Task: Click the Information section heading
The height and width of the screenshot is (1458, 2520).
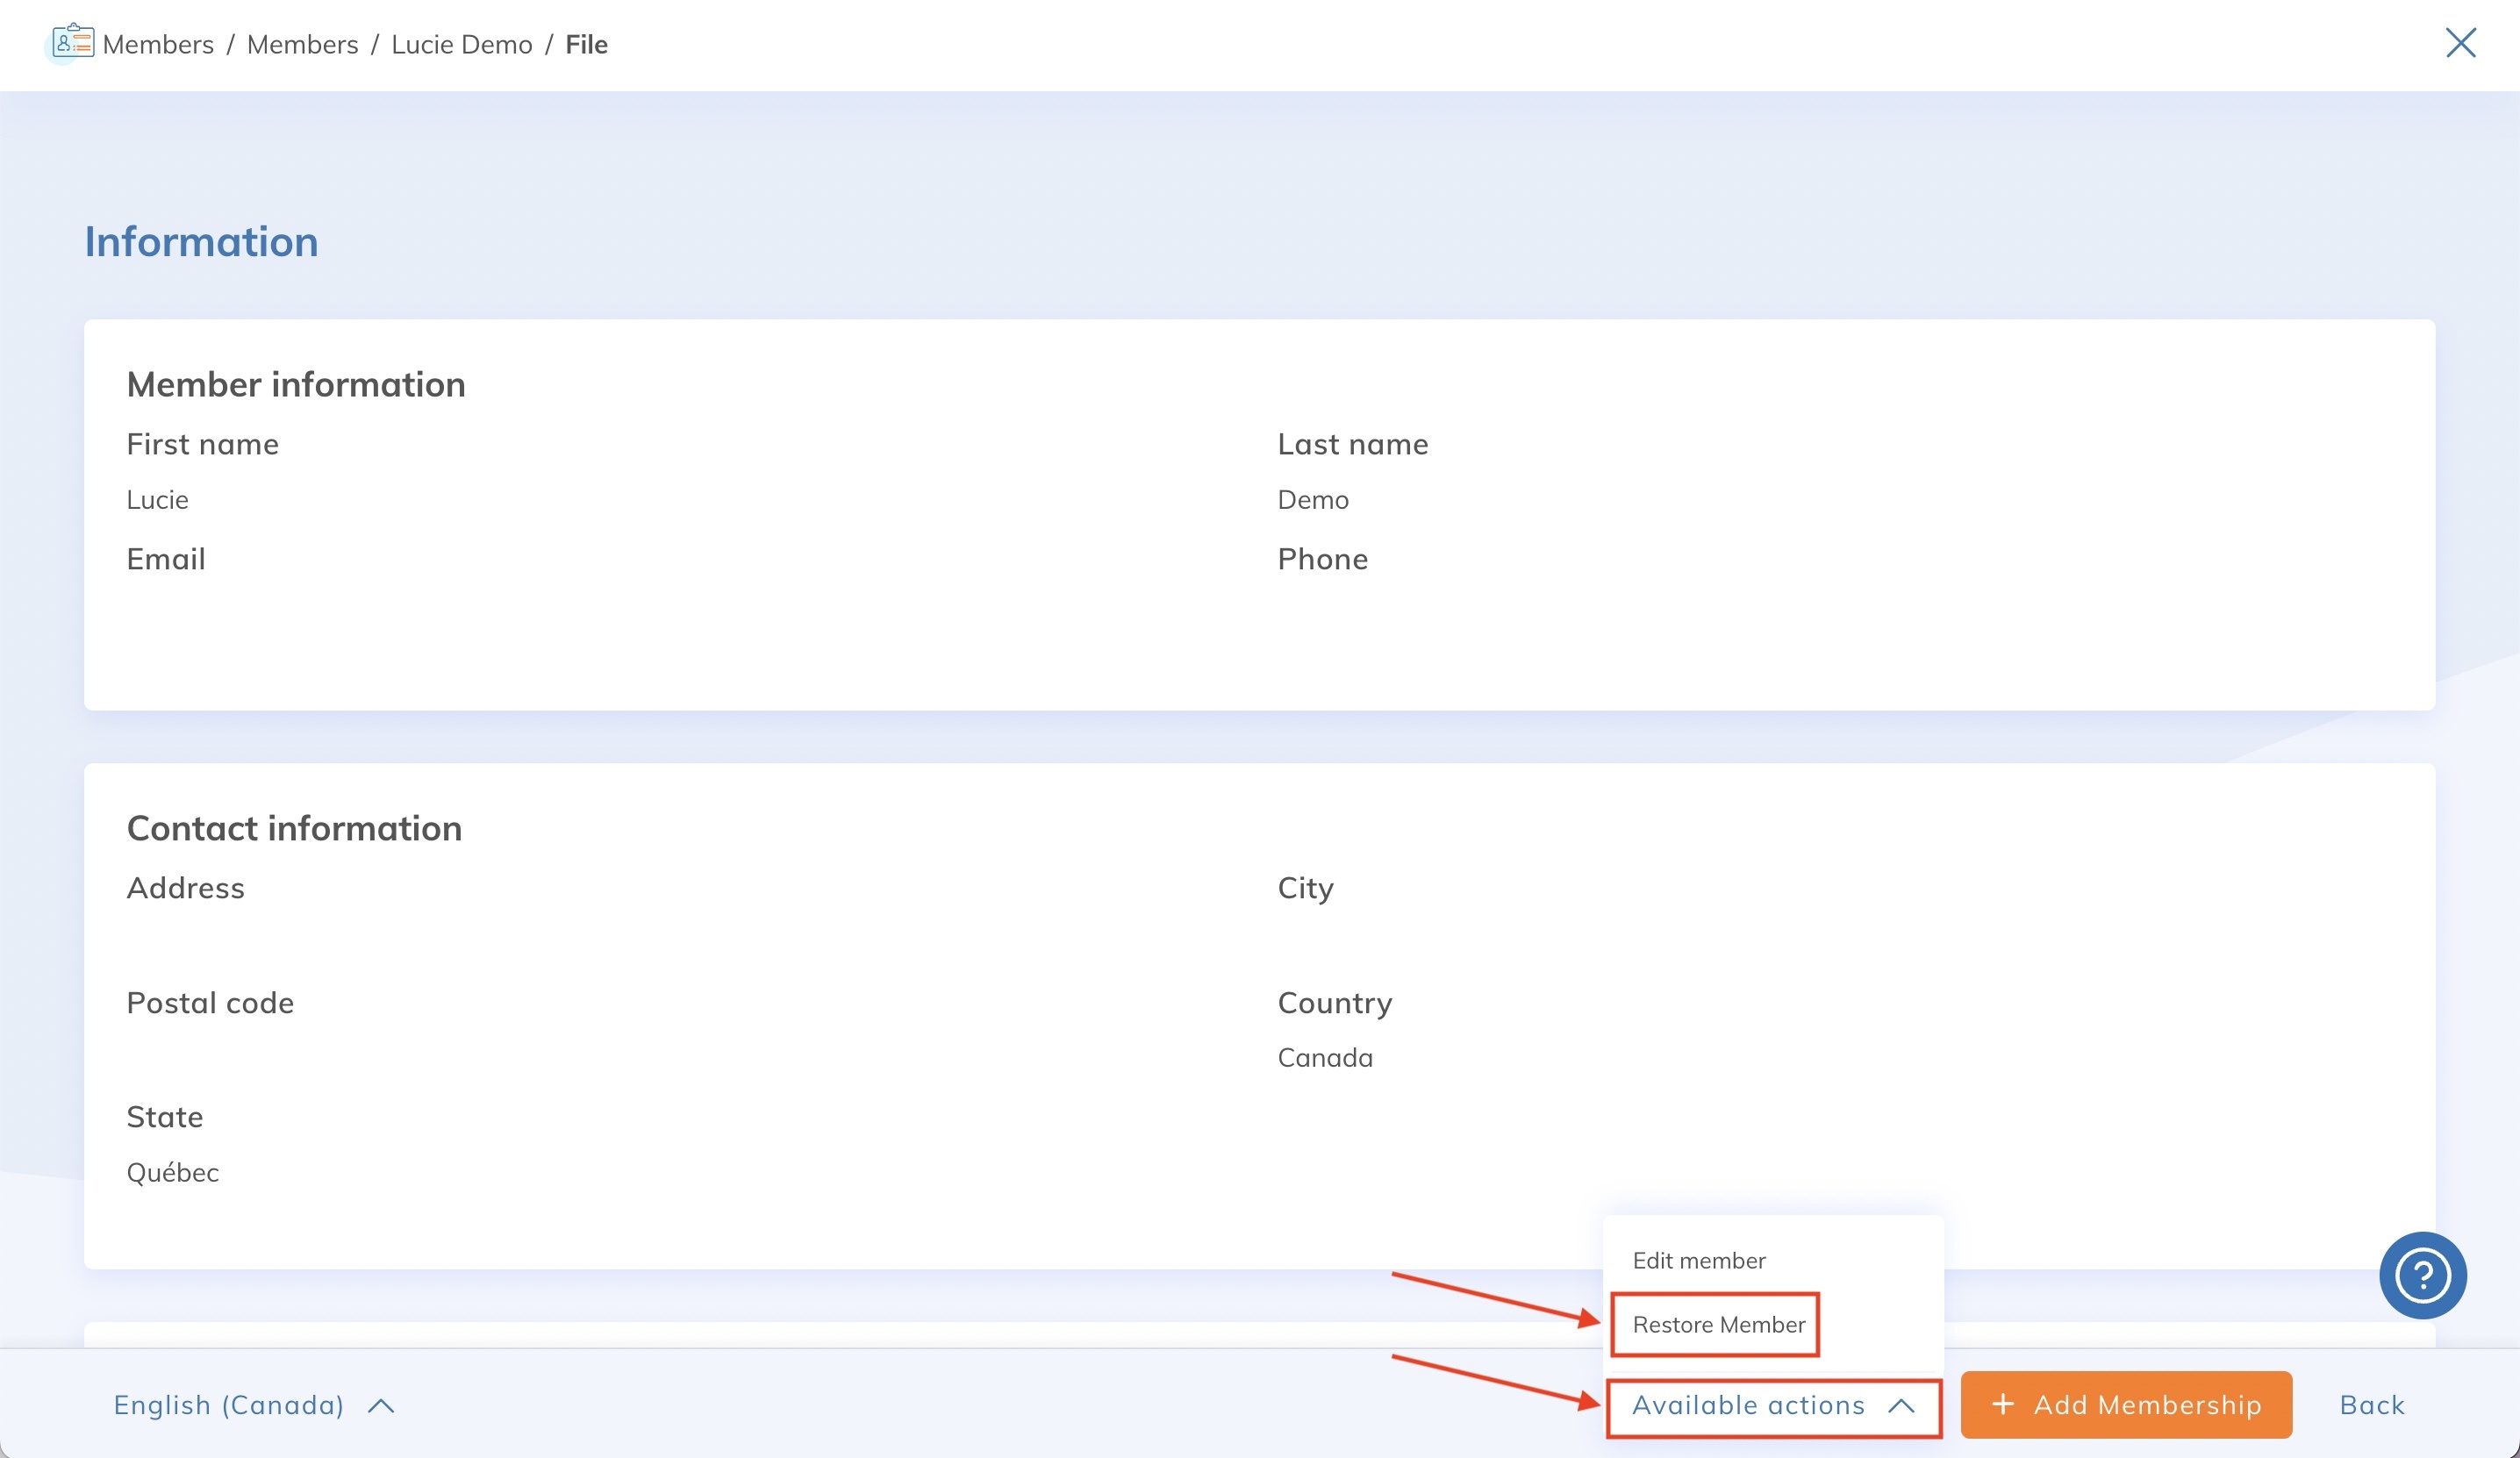Action: [x=201, y=242]
